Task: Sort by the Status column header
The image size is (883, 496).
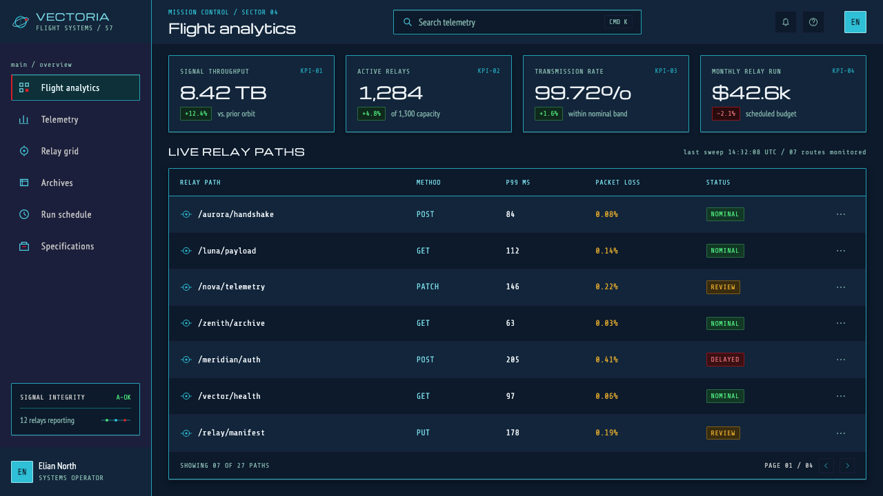Action: [x=718, y=183]
